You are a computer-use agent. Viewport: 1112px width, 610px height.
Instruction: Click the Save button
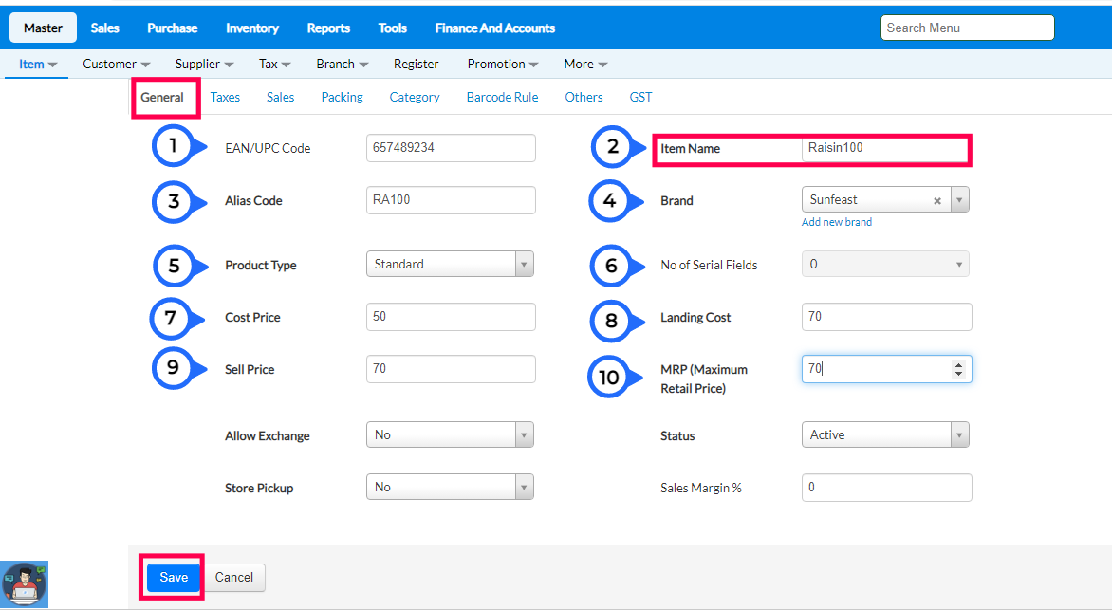pos(174,577)
